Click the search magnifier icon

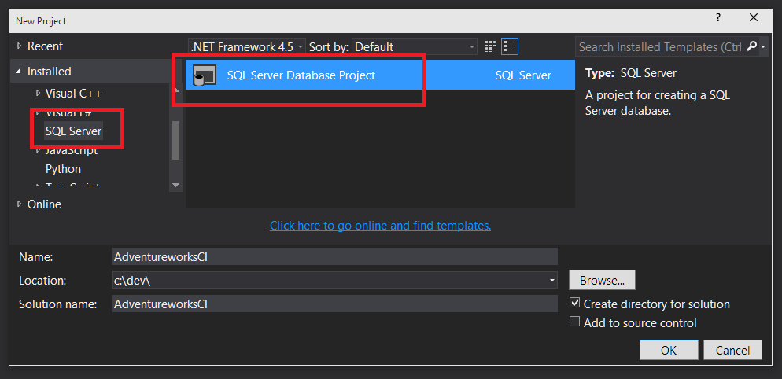[x=751, y=46]
